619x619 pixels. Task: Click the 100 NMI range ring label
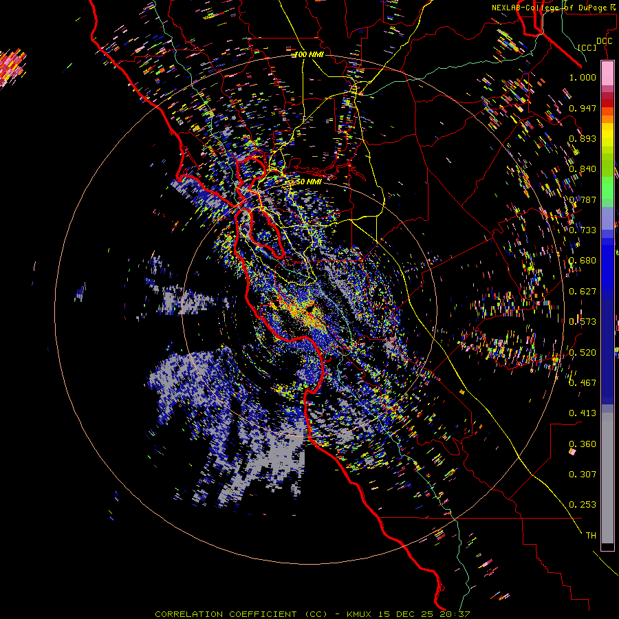click(x=309, y=54)
